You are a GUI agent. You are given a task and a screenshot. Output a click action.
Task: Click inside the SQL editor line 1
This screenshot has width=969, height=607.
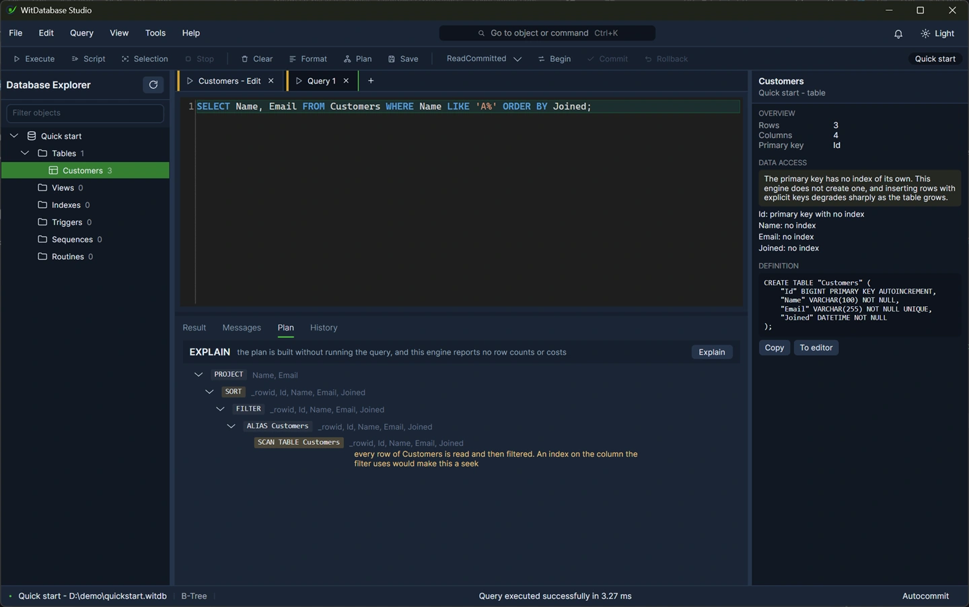click(468, 106)
